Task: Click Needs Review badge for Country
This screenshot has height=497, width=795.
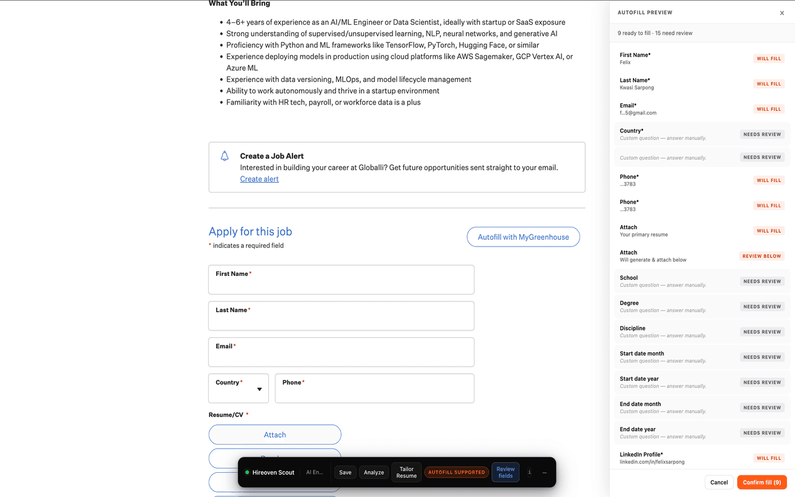Action: [x=762, y=134]
